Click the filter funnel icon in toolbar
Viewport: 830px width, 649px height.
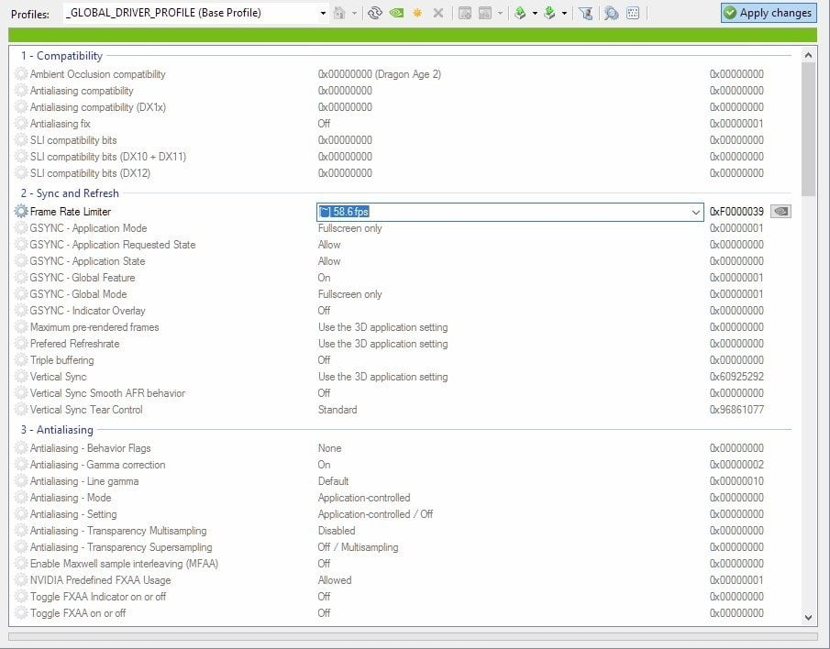585,13
